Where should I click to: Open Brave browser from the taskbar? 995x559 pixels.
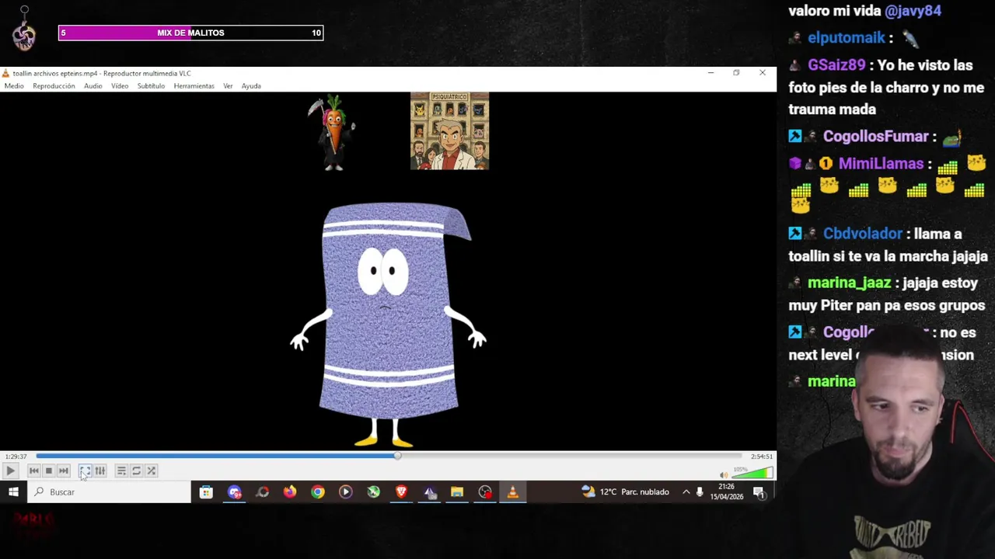pos(401,491)
